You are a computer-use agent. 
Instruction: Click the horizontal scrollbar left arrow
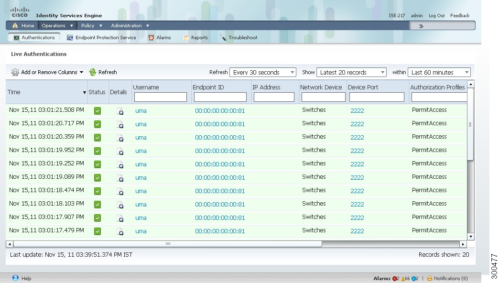[x=10, y=244]
